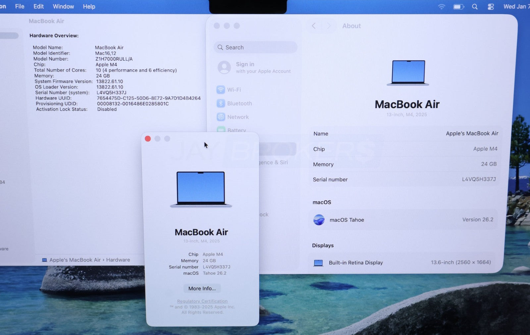Open Control Center from menu bar
Viewport: 530px width, 335px height.
tap(491, 7)
